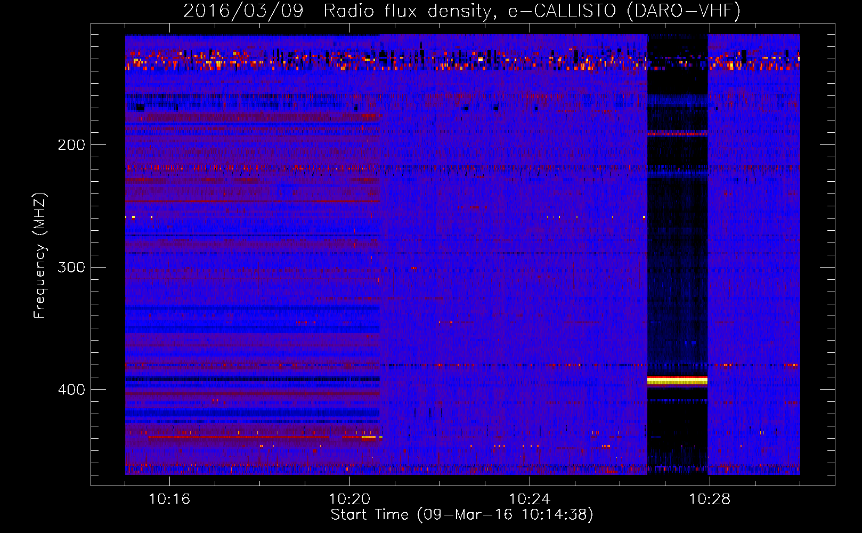This screenshot has height=533, width=862.
Task: Click the bright white-yellow band near 390 MHz
Action: [677, 381]
